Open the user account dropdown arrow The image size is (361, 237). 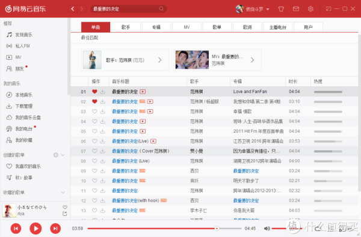coord(268,9)
